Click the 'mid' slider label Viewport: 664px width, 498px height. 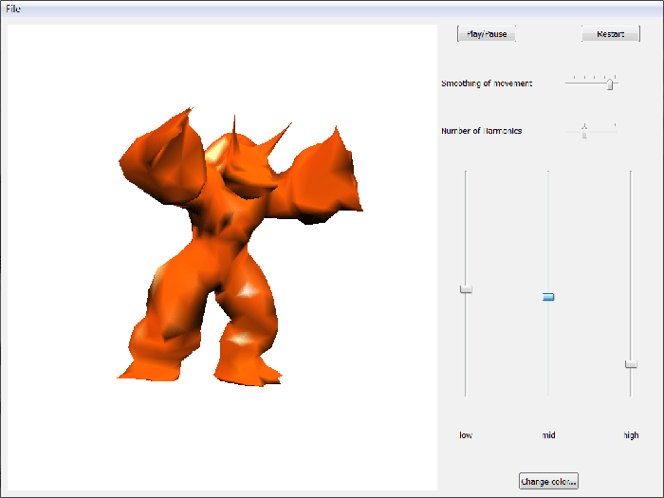[x=548, y=435]
